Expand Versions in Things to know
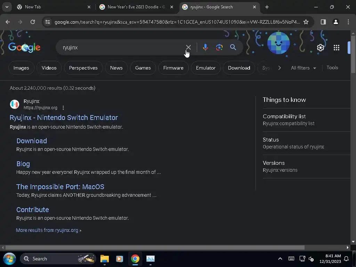356x267 pixels. click(x=306, y=167)
